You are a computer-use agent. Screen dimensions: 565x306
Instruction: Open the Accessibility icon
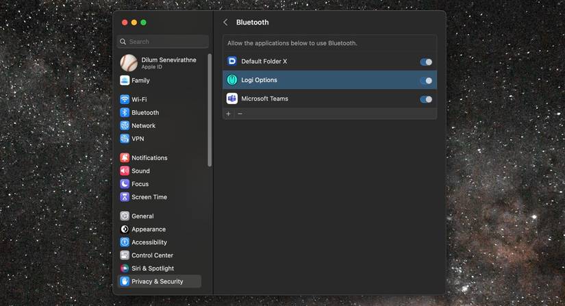[125, 242]
